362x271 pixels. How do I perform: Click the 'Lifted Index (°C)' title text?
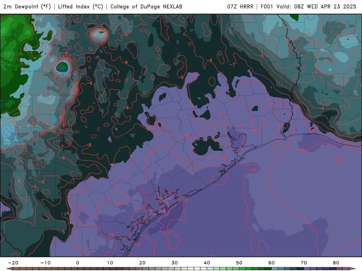click(x=81, y=6)
